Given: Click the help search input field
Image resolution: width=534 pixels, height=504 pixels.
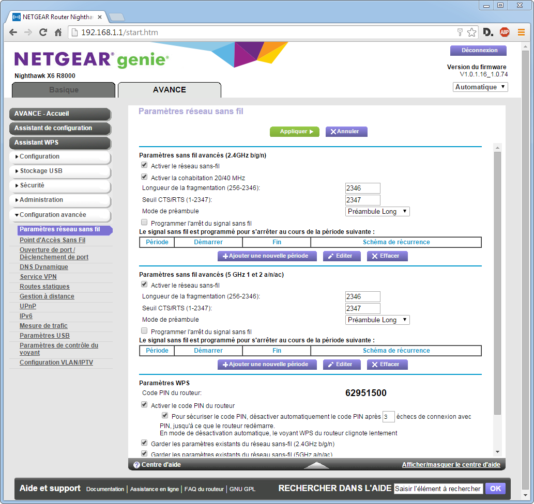Looking at the screenshot, I should tap(438, 489).
